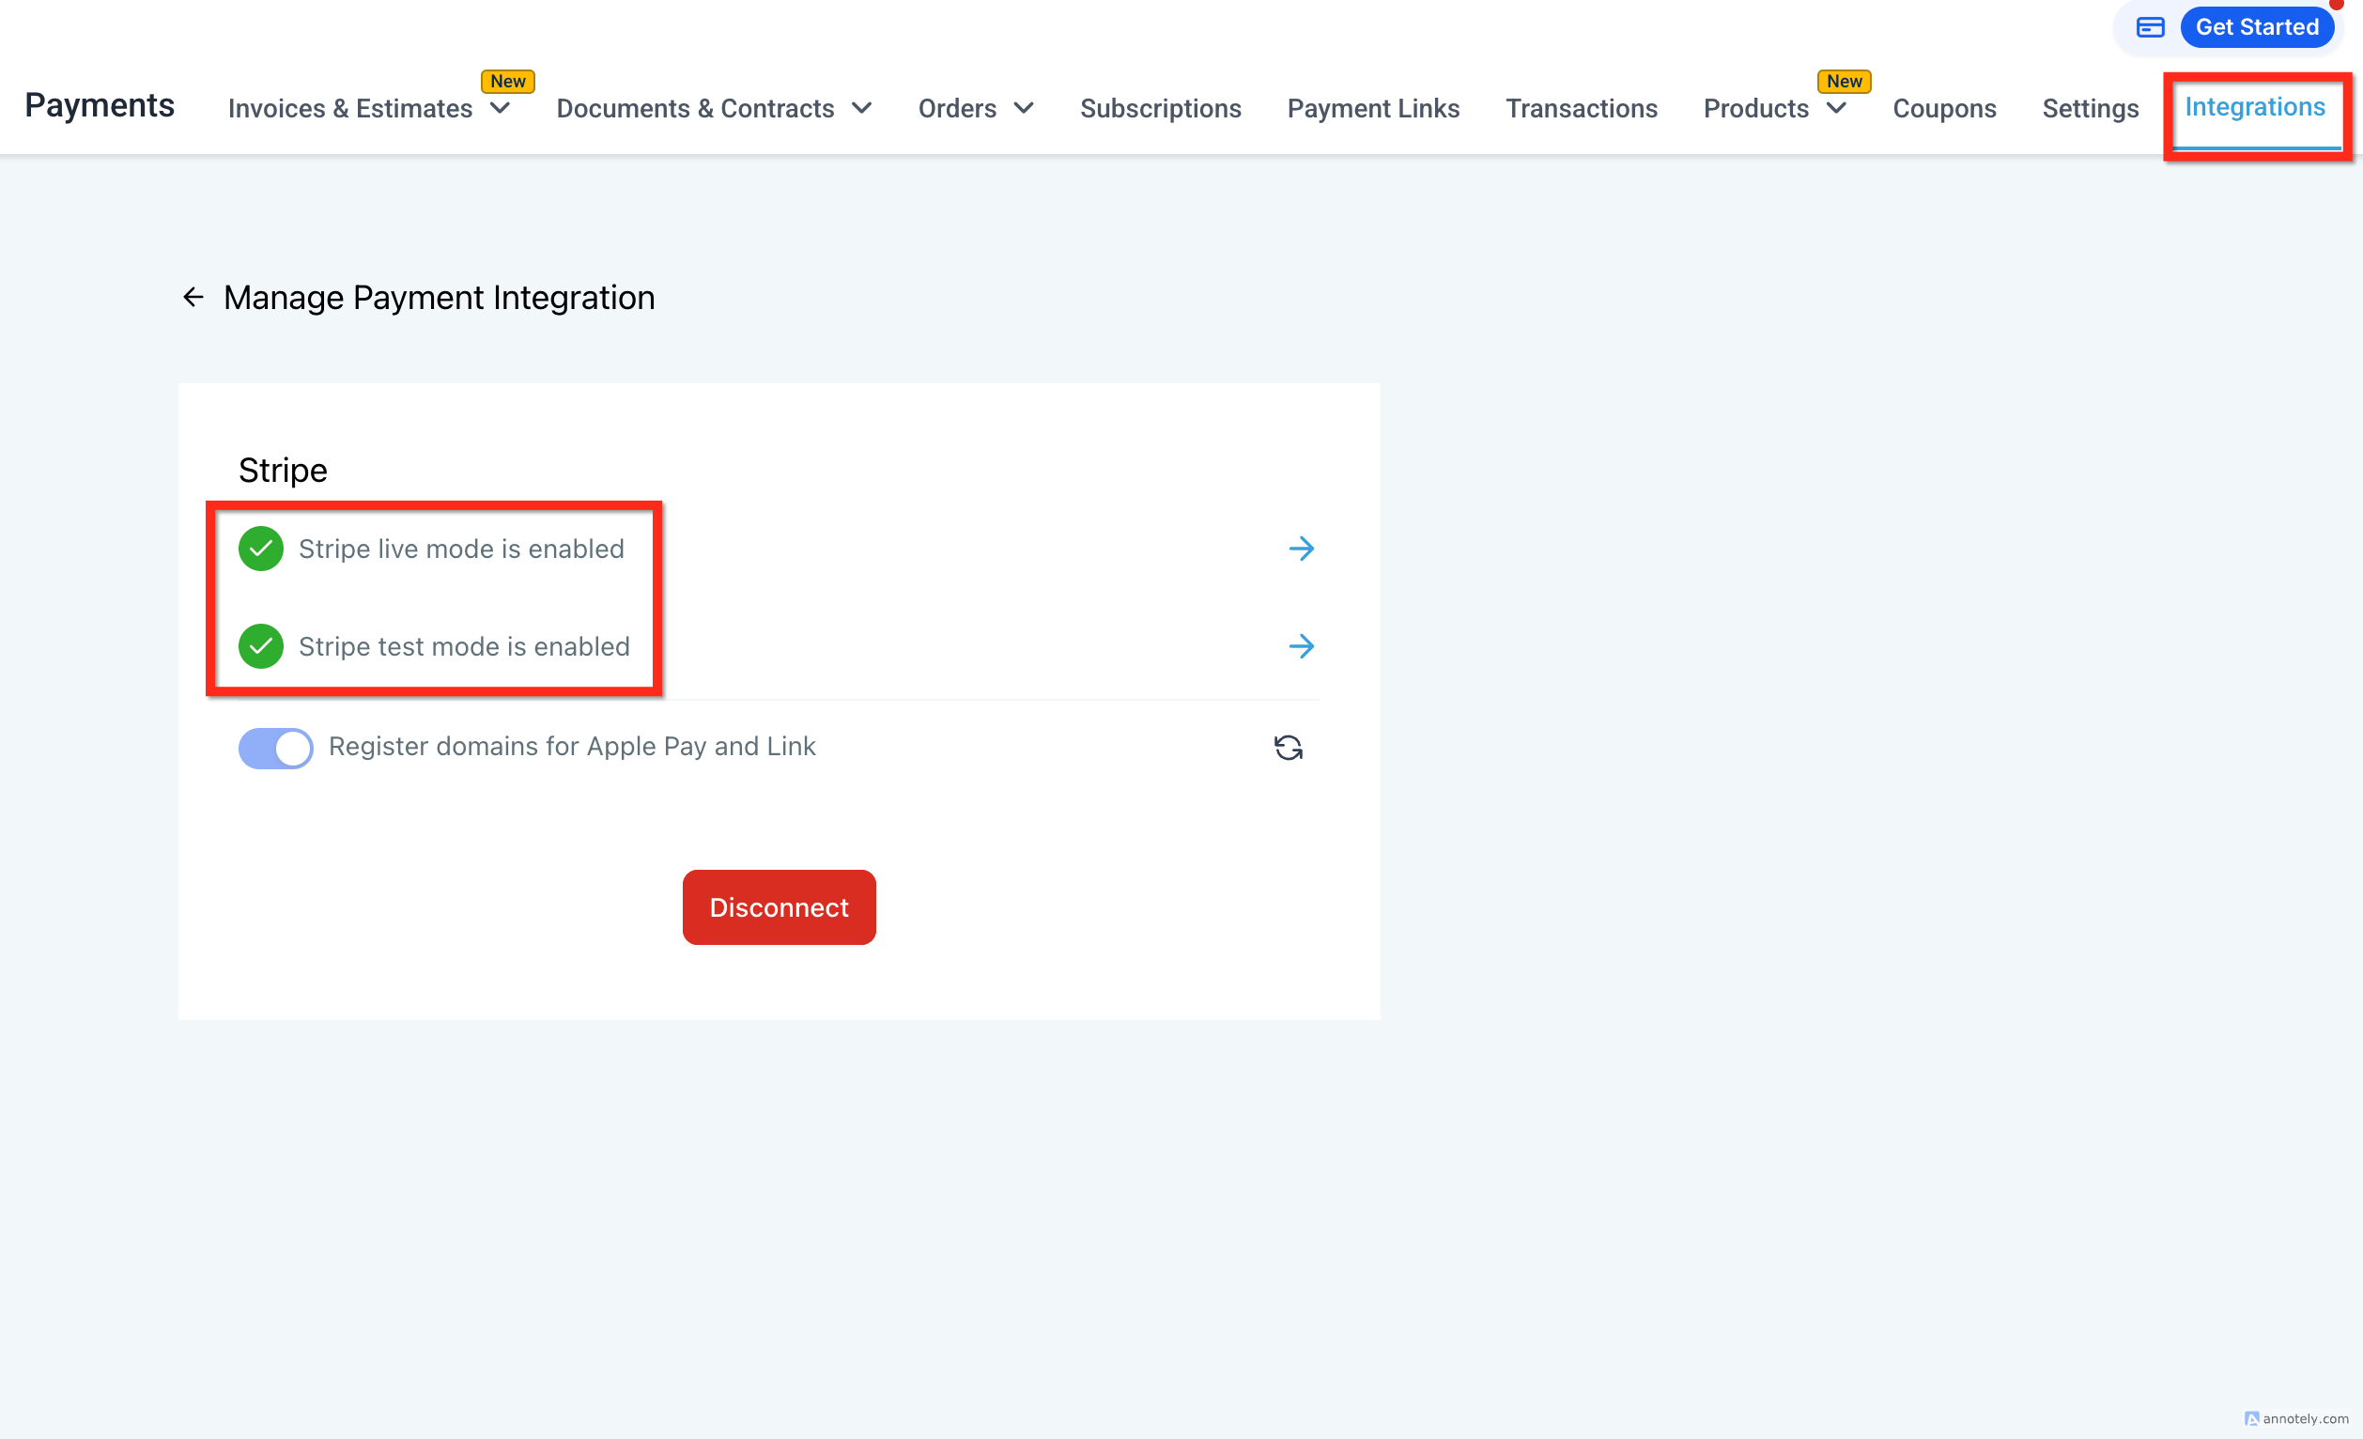Click the annotely.com watermark link

(2298, 1419)
